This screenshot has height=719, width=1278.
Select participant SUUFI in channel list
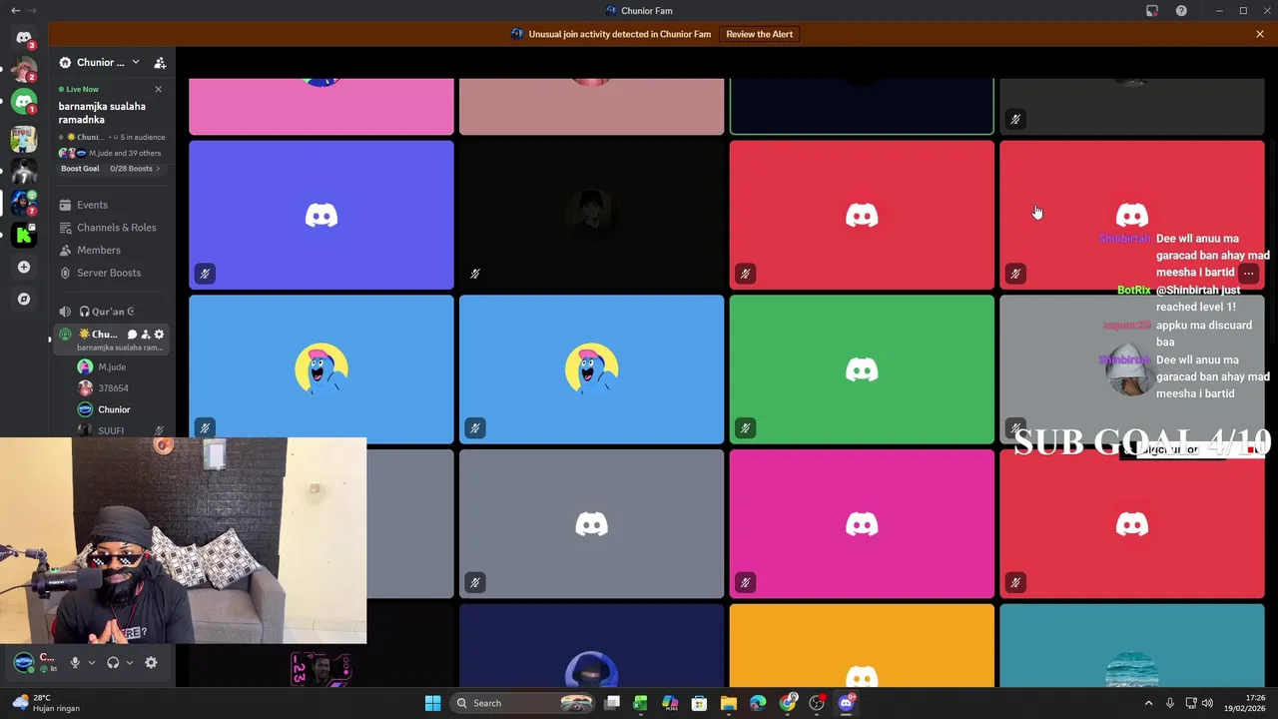pyautogui.click(x=120, y=430)
